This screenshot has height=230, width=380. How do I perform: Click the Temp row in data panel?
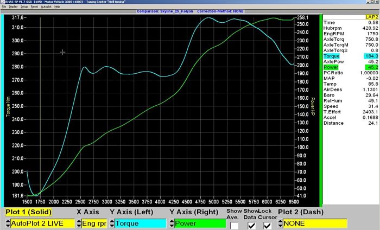click(351, 84)
